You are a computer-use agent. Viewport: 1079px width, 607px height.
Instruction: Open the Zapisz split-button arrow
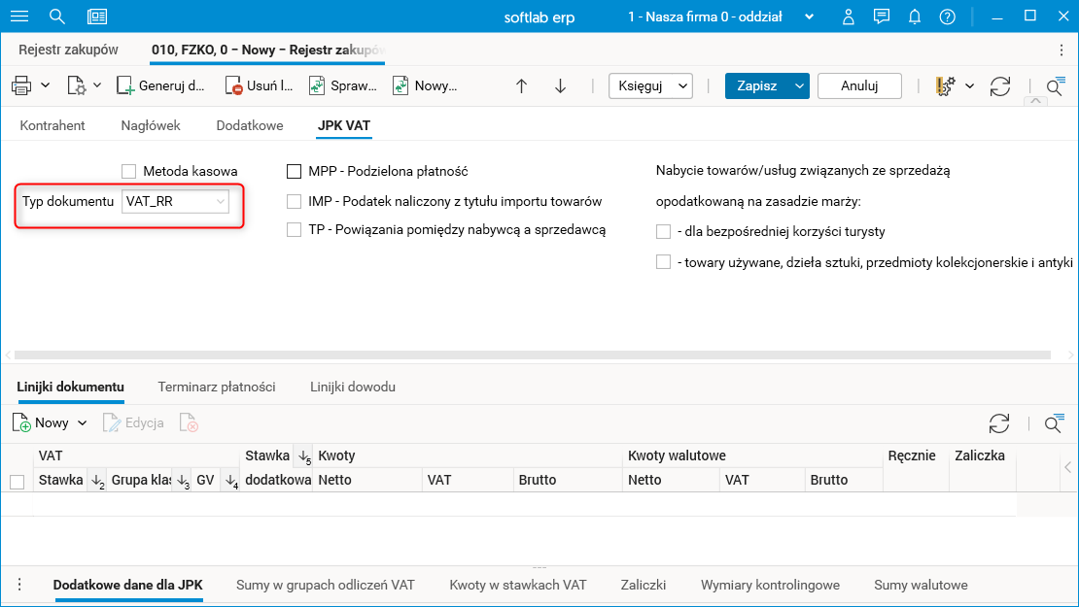(x=800, y=85)
